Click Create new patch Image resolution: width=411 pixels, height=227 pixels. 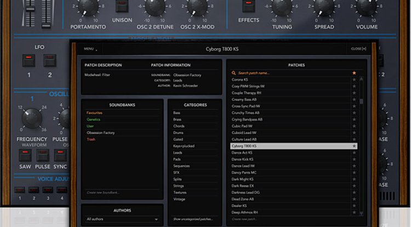tap(244, 219)
